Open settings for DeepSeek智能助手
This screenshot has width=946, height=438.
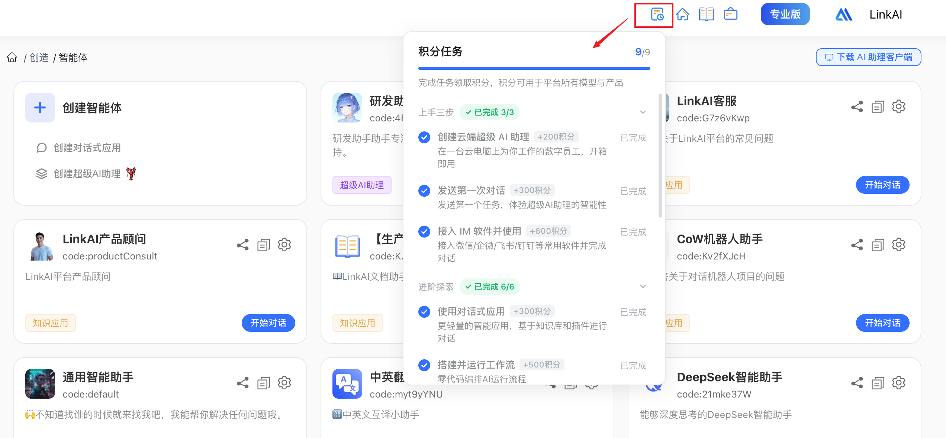[x=899, y=383]
